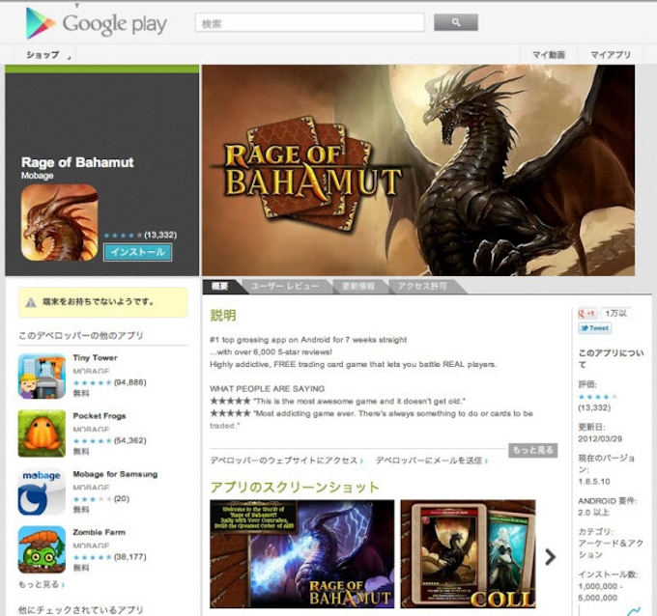The image size is (657, 616).
Task: Open the first Rage of Bahamut screenshot
Action: point(302,553)
